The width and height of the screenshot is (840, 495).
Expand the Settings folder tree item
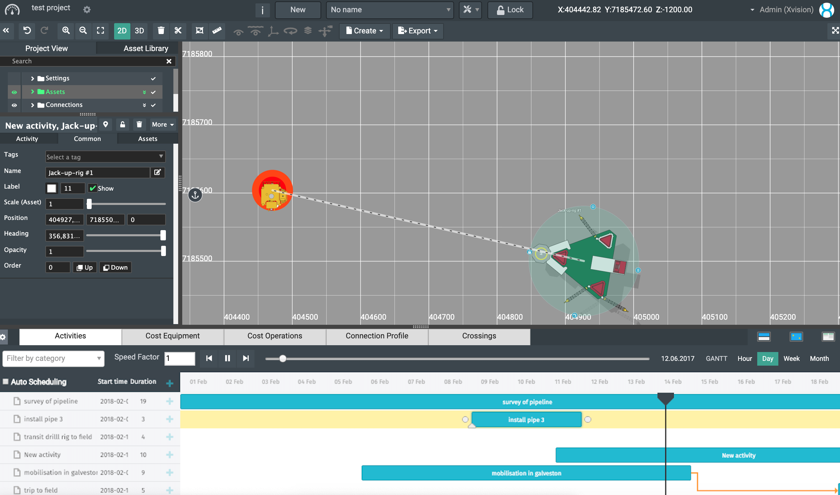(x=32, y=79)
